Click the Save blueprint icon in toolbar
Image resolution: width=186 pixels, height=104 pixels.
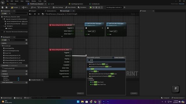click(x=3, y=8)
